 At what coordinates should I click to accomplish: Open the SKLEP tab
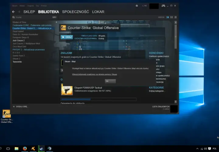[x=29, y=12]
